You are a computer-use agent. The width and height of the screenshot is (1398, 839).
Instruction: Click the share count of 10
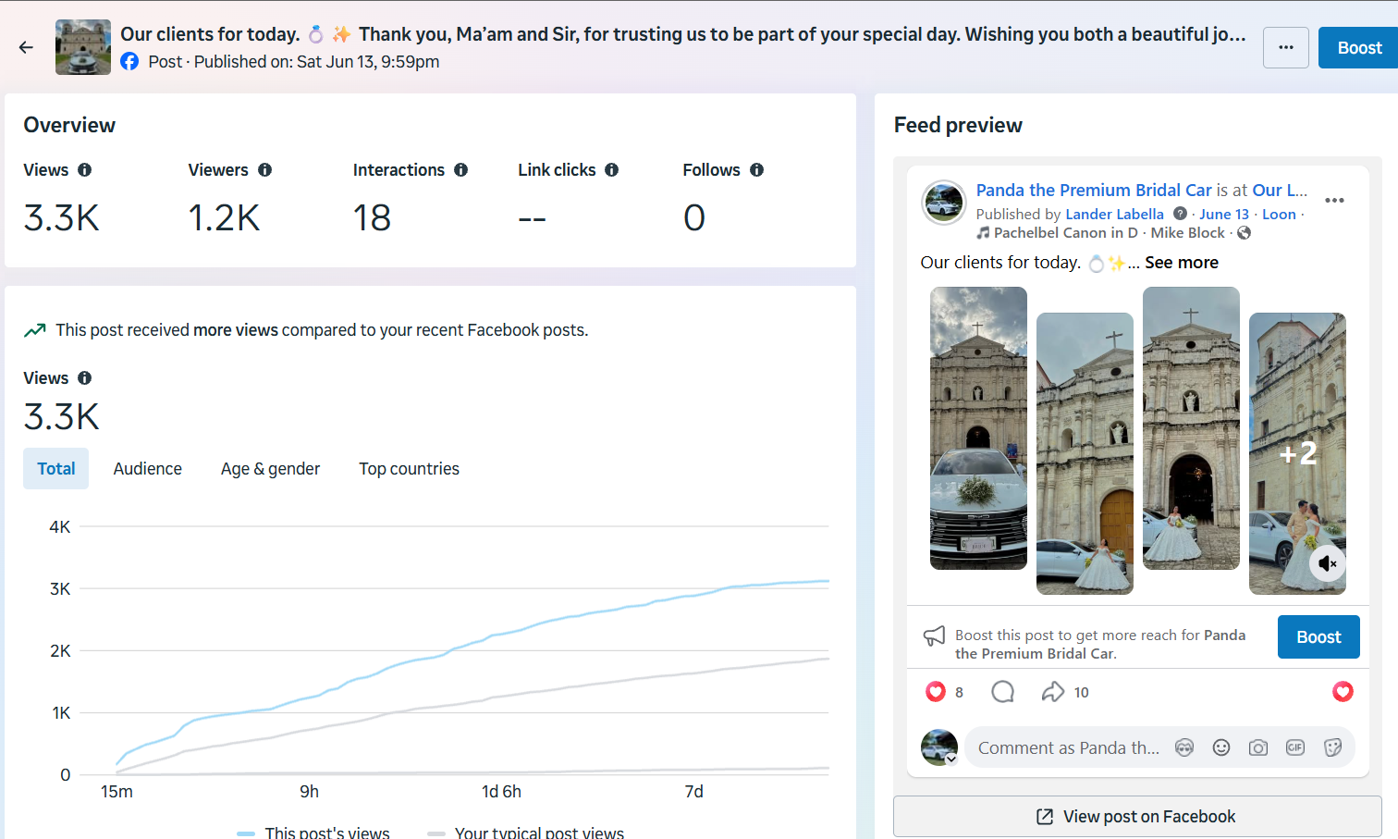point(1082,693)
